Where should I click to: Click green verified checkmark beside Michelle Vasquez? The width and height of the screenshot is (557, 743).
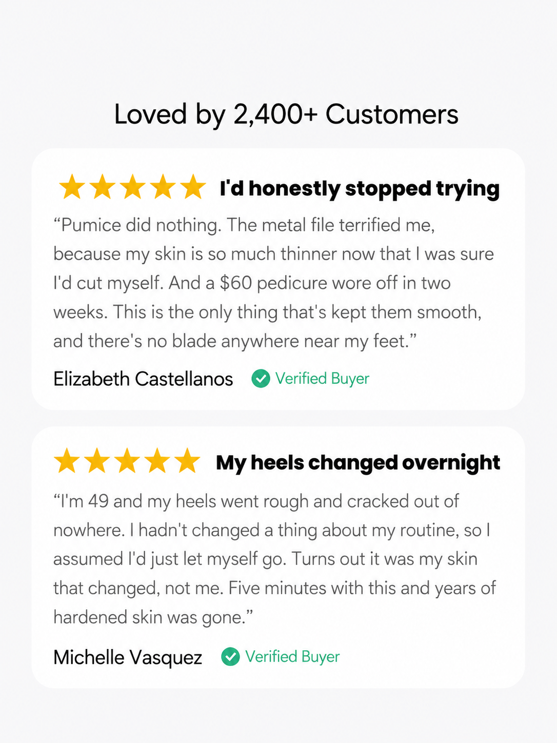tap(230, 657)
